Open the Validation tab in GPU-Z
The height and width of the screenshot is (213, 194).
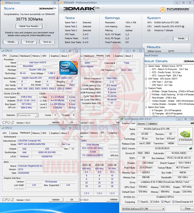tap(152, 124)
